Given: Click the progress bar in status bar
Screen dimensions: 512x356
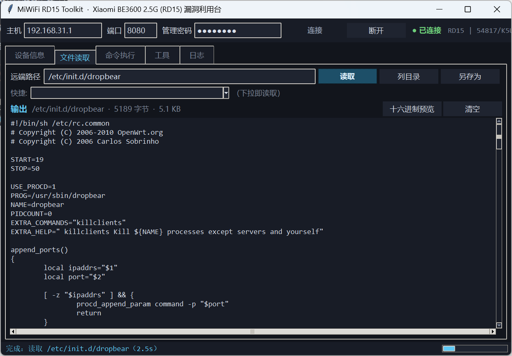Looking at the screenshot, I should (475, 349).
